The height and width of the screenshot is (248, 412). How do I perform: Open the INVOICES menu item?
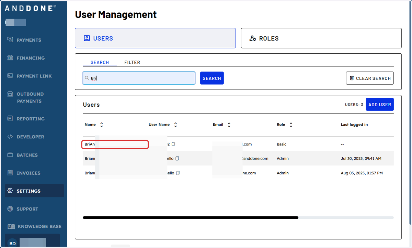(28, 173)
